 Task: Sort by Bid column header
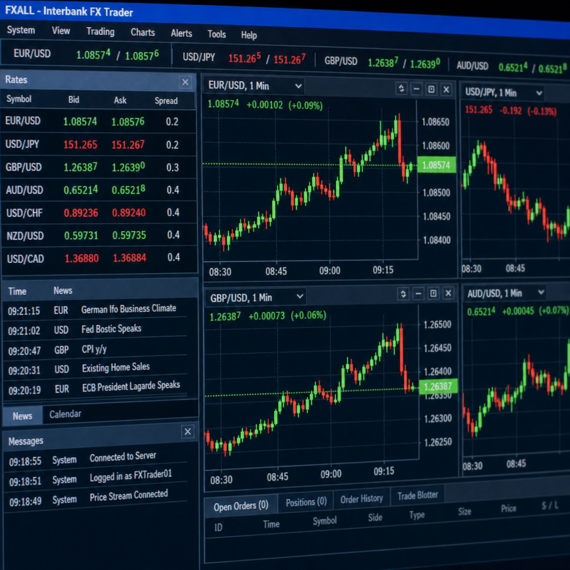74,100
